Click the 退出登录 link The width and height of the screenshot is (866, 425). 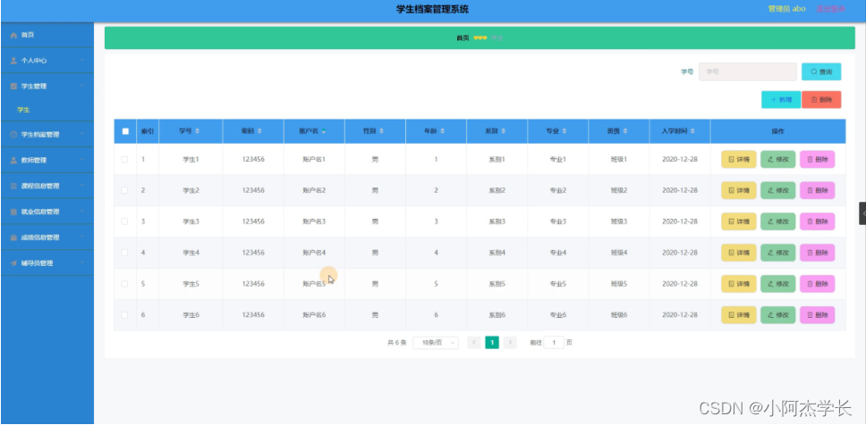(x=830, y=9)
